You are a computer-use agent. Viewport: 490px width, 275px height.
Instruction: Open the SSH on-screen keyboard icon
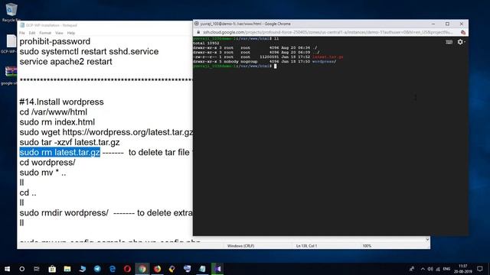449,42
